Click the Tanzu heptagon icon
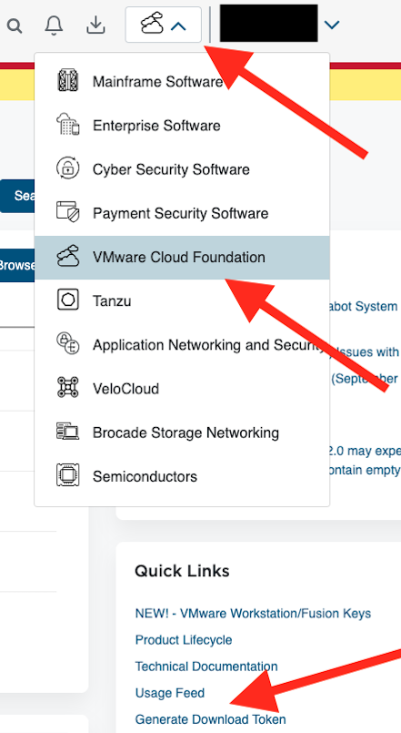Image resolution: width=401 pixels, height=733 pixels. tap(67, 300)
